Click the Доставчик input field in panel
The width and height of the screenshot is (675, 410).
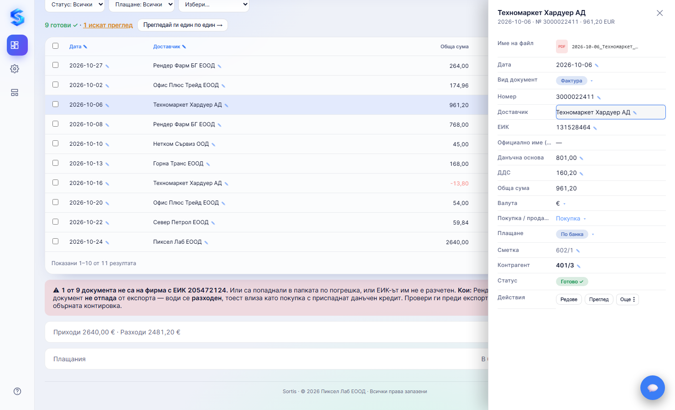(611, 112)
